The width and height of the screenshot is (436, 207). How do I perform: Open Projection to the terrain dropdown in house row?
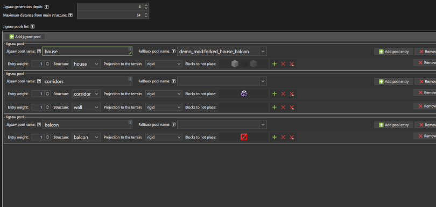(x=164, y=64)
